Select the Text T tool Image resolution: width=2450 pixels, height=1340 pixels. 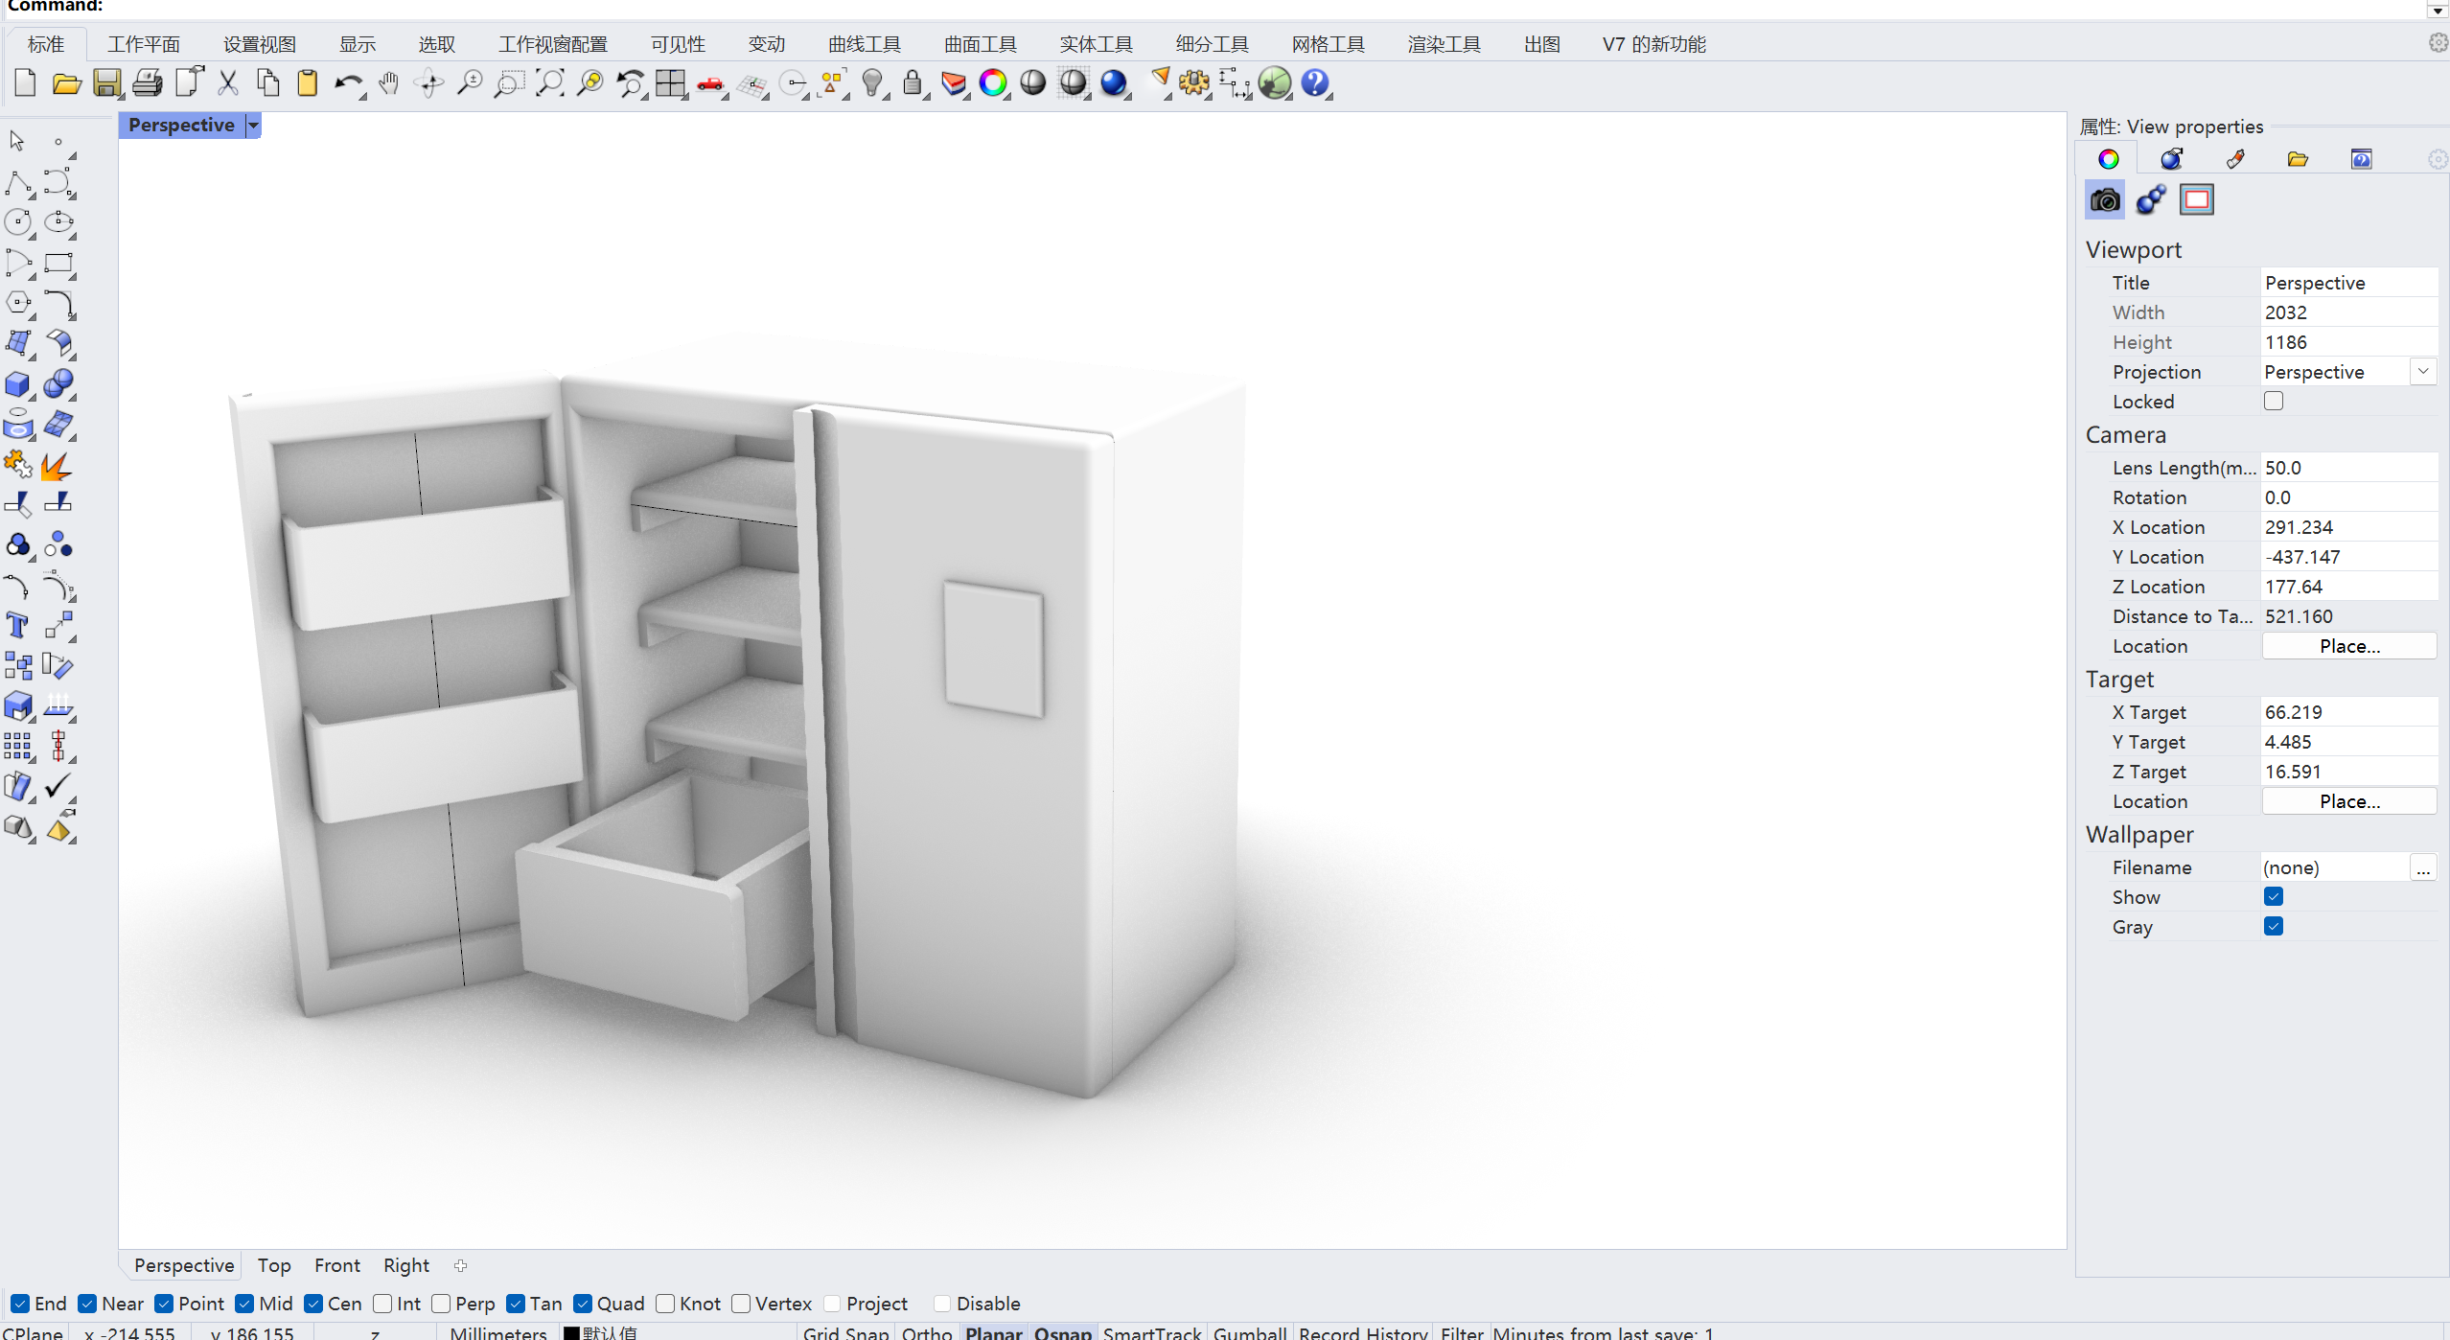click(17, 625)
